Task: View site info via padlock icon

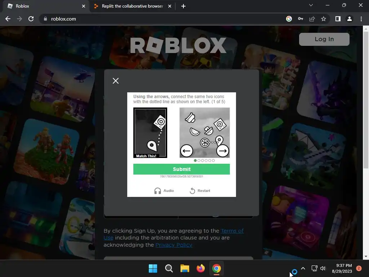Action: tap(45, 19)
